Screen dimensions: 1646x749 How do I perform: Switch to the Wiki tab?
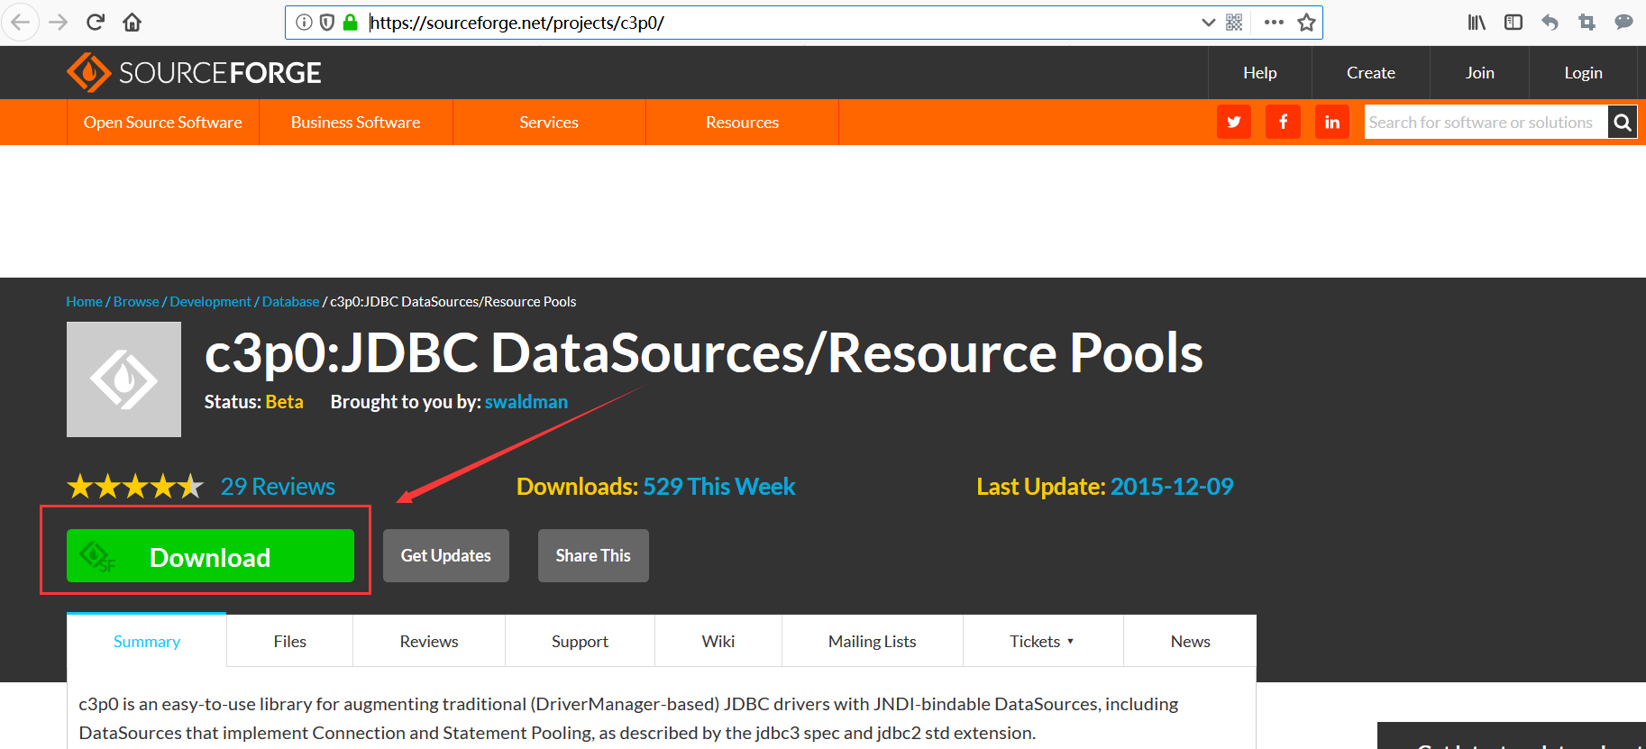(718, 642)
